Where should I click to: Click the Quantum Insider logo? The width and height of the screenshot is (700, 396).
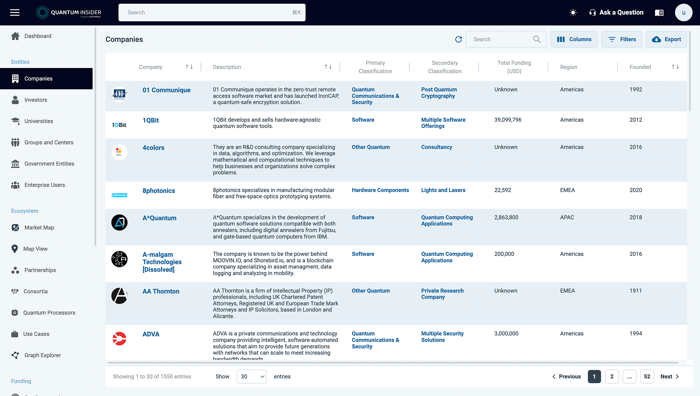(69, 12)
